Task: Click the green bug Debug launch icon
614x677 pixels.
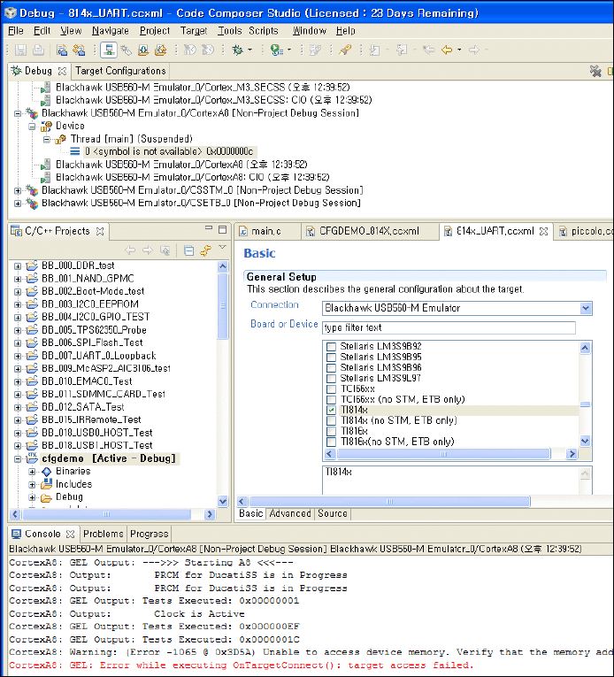Action: pyautogui.click(x=237, y=50)
